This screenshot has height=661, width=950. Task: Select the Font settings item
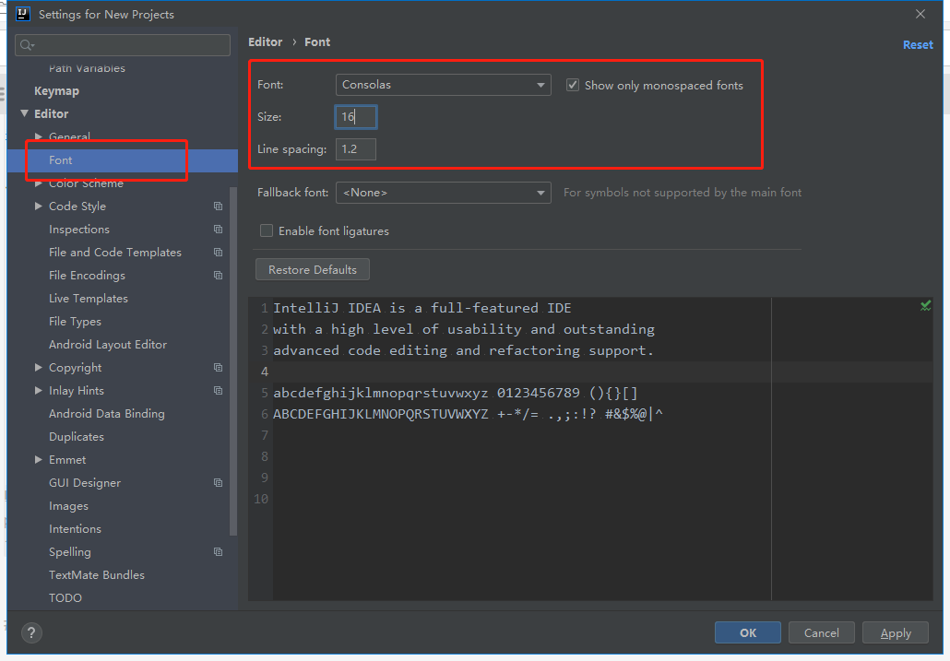[123, 160]
